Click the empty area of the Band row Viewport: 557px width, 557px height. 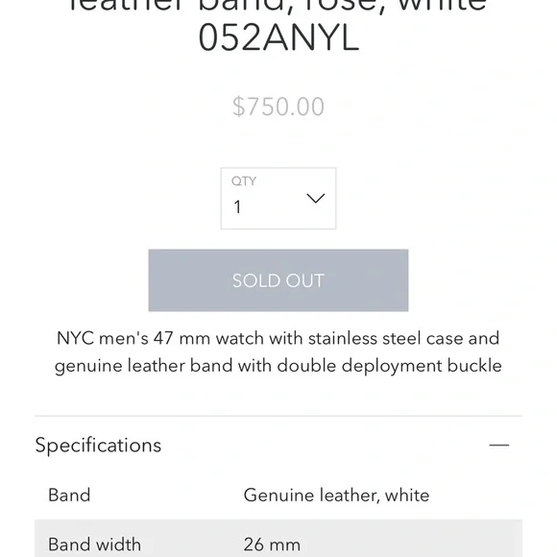476,495
